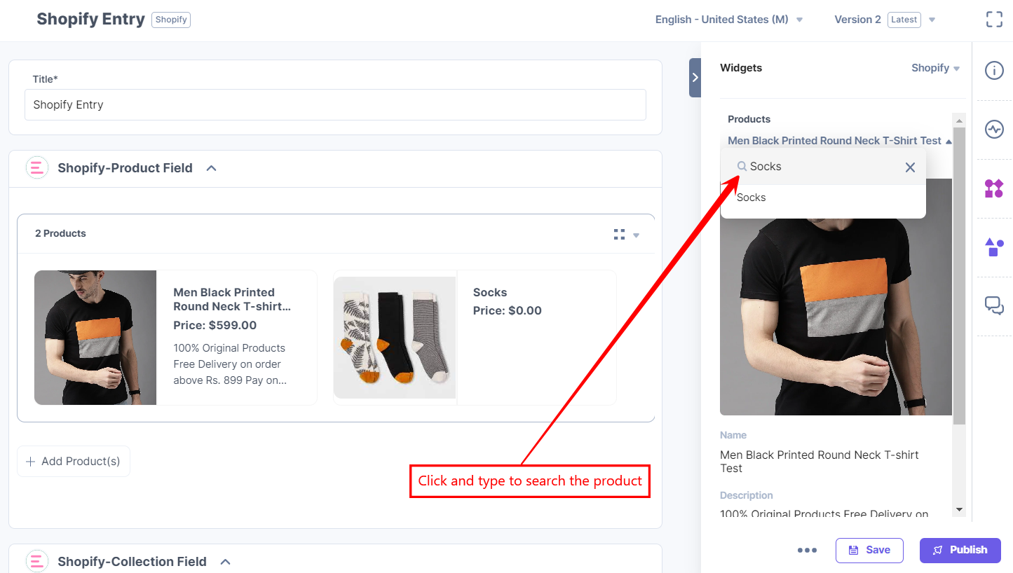Image resolution: width=1013 pixels, height=573 pixels.
Task: Open the comments panel
Action: pos(993,305)
